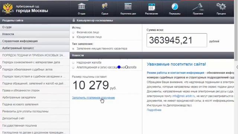Open 'Государственная пошлина' sidebar item
This screenshot has width=238, height=134.
point(35,125)
